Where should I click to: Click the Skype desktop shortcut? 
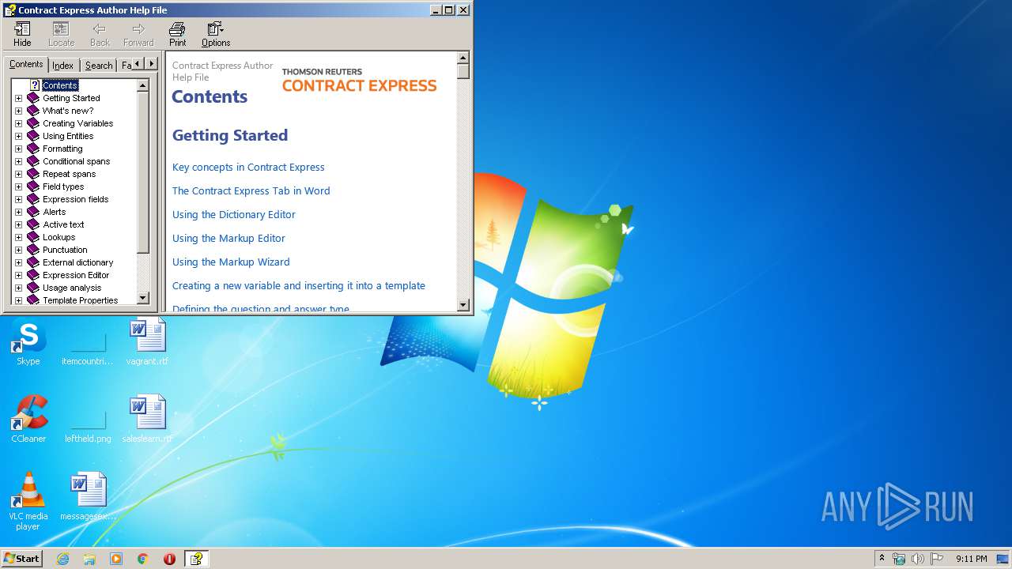(28, 344)
